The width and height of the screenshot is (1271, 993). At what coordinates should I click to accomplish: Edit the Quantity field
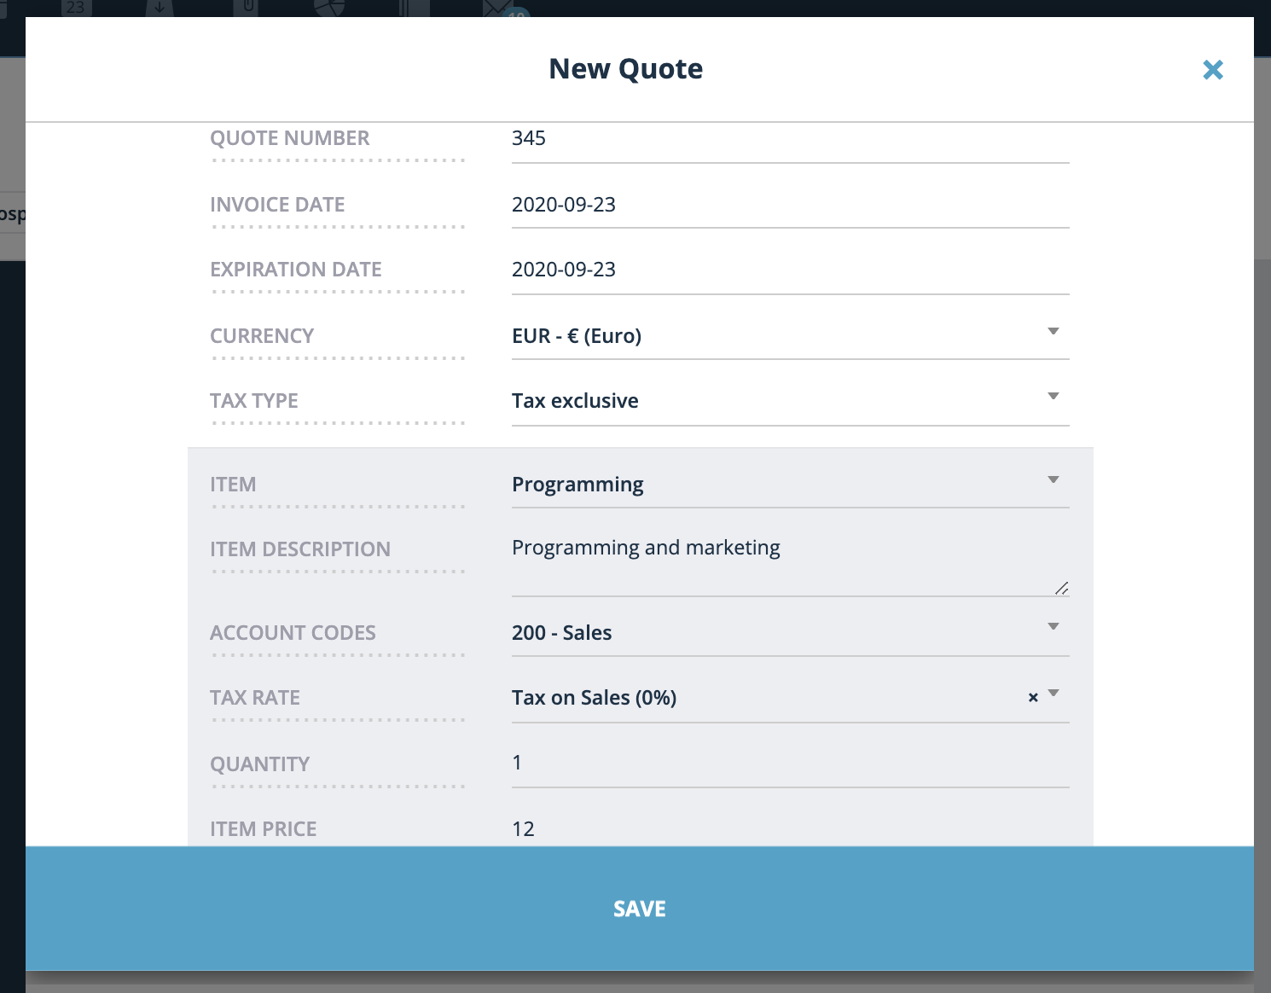pos(790,764)
